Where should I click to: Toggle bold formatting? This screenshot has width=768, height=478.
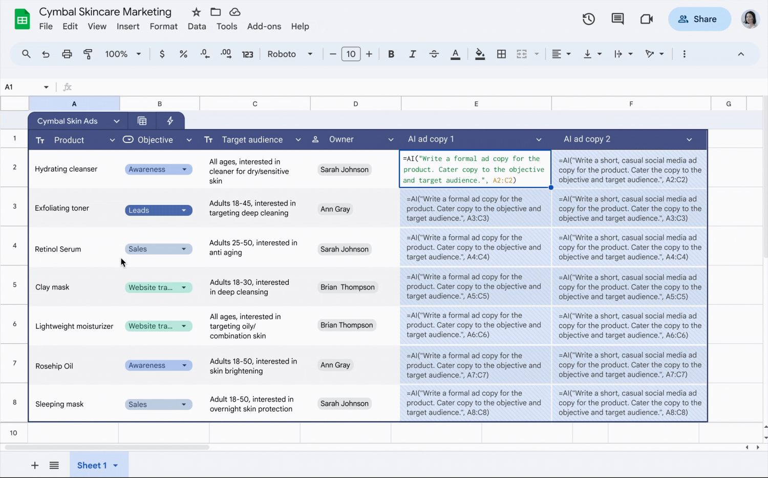pos(391,54)
